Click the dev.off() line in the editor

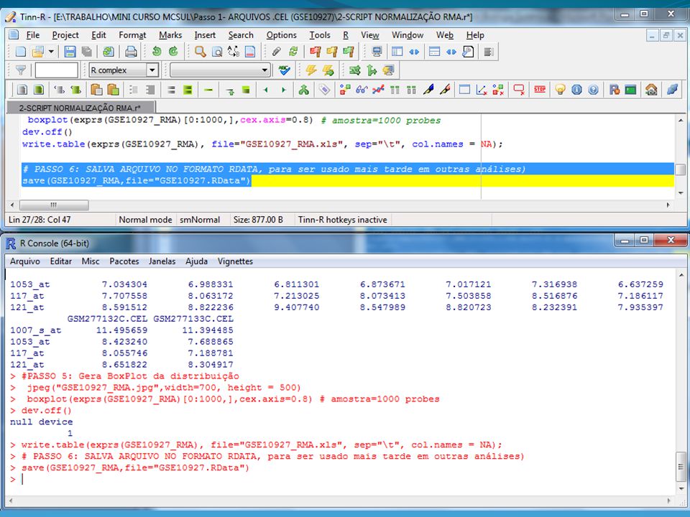(47, 132)
